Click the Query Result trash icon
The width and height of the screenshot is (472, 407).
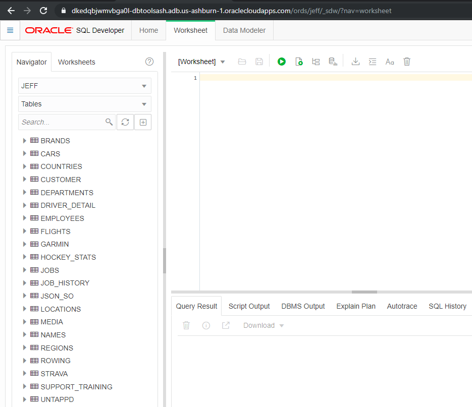tap(186, 325)
